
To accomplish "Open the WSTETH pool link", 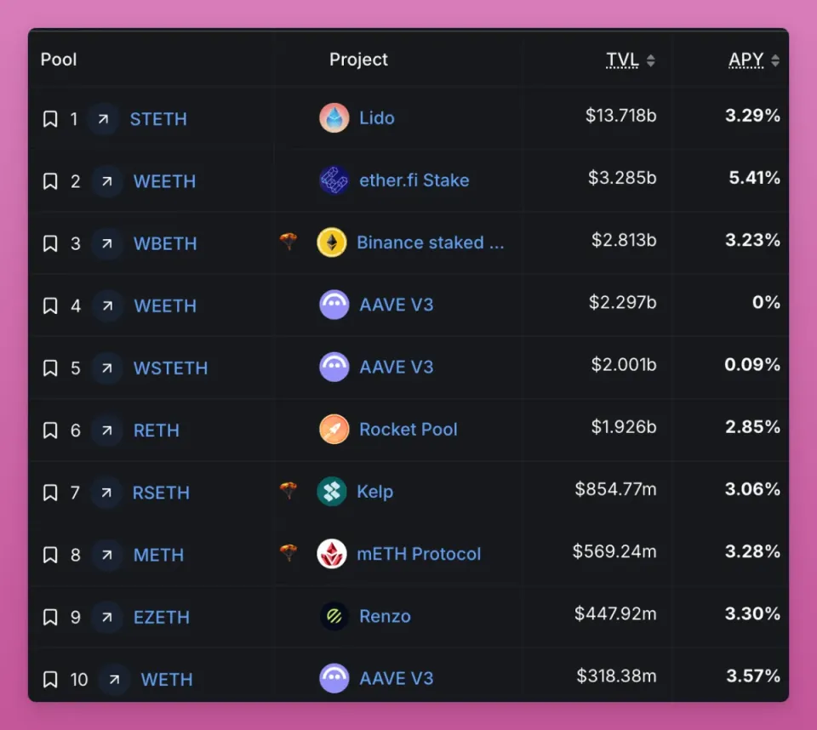I will coord(170,368).
